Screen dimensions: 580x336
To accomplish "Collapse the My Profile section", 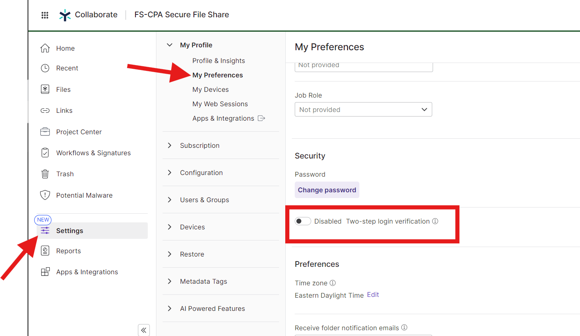I will coord(169,45).
